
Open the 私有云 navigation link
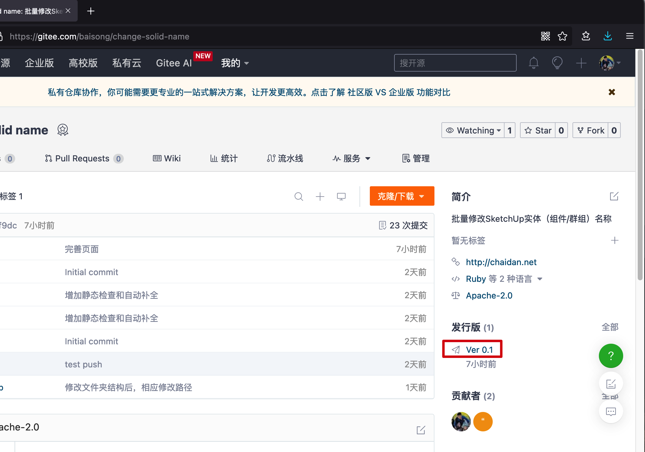(127, 63)
